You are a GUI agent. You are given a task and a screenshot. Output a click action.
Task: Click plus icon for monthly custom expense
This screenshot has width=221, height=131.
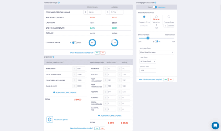99,116
